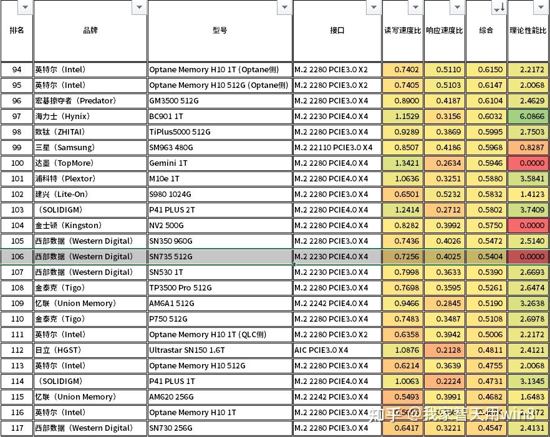The height and width of the screenshot is (437, 550).
Task: Select theoretical value 0.8287
Action: tap(528, 147)
